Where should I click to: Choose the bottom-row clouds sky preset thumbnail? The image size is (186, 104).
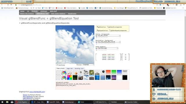86,78
